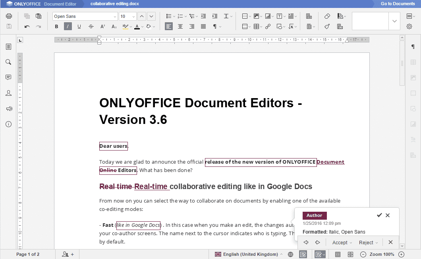Click the Feedback & Support megaphone icon
The image size is (421, 259).
(8, 108)
